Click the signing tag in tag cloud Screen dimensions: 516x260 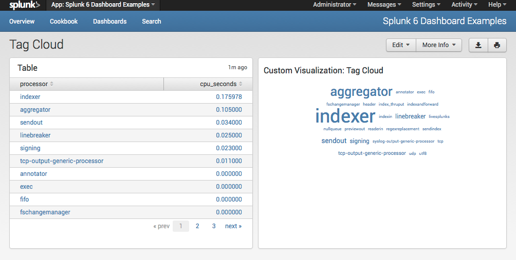[x=359, y=141]
